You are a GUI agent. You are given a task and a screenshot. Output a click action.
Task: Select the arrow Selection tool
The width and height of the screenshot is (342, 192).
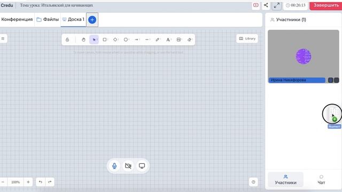(94, 39)
